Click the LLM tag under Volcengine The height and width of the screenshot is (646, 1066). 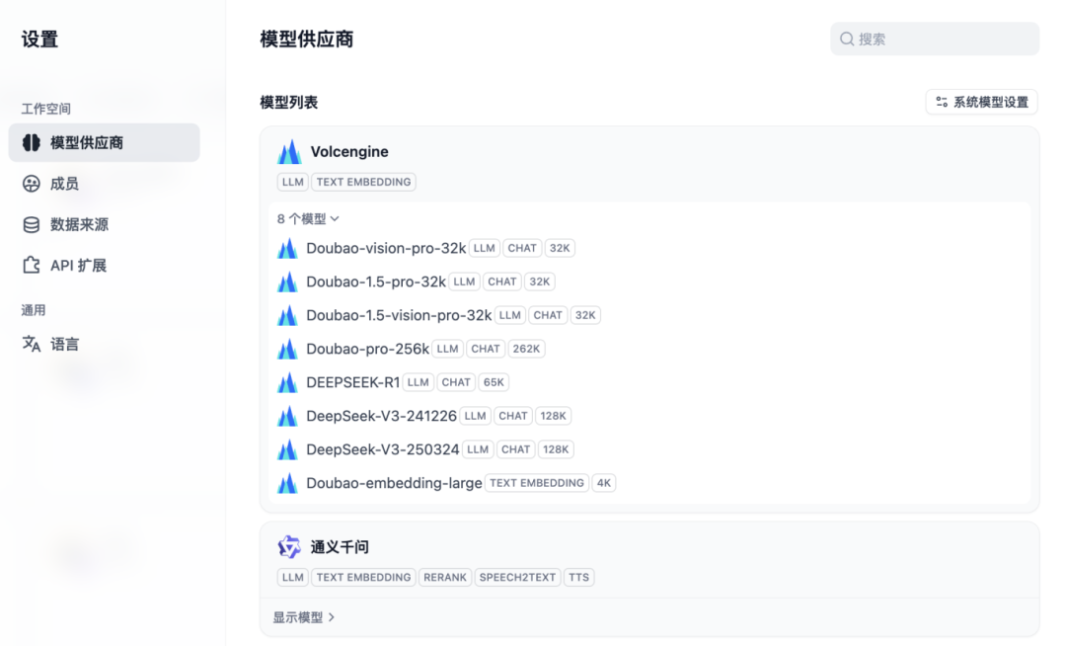(x=293, y=182)
